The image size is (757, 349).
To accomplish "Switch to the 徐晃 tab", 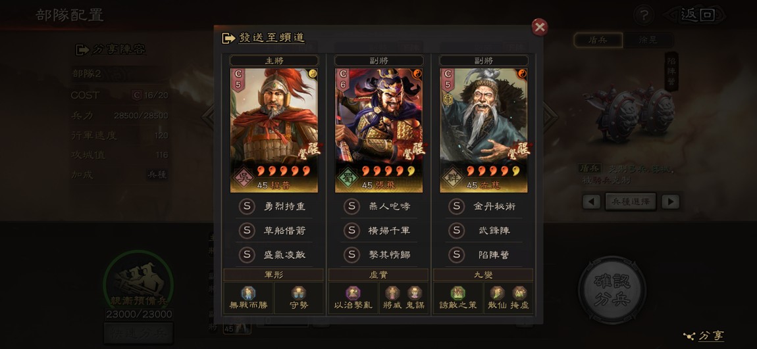I will [x=648, y=40].
